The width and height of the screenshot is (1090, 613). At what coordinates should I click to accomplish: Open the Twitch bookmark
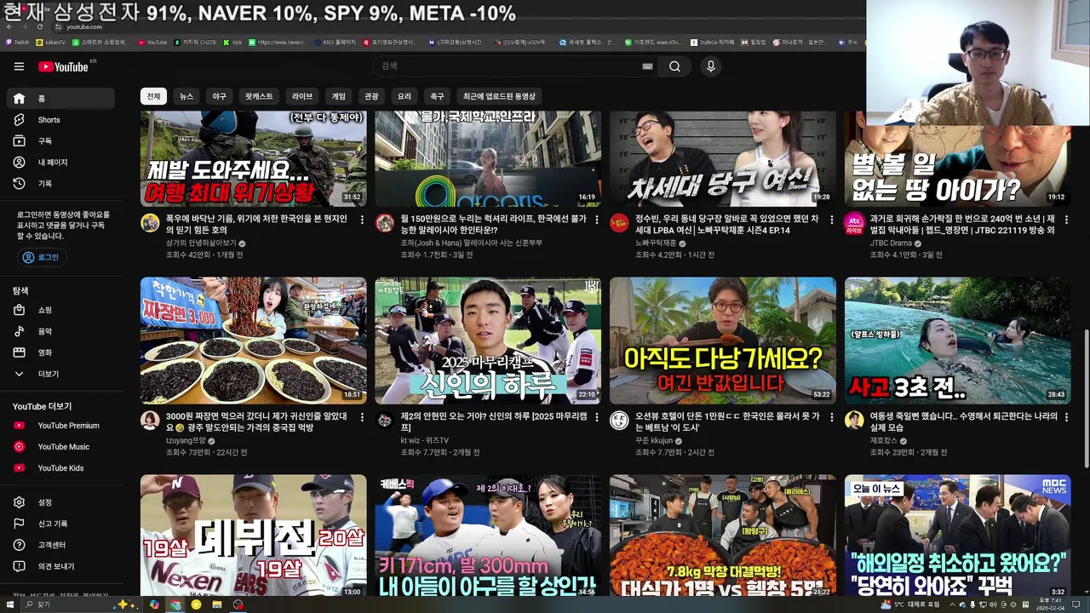pyautogui.click(x=17, y=42)
